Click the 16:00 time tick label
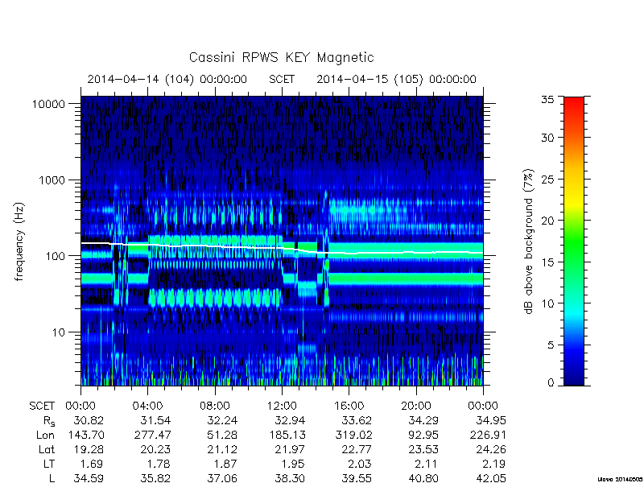Screen dimensions: 644x483 click(x=349, y=407)
